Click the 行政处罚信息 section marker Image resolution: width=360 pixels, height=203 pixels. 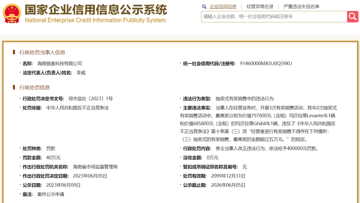tap(14, 87)
